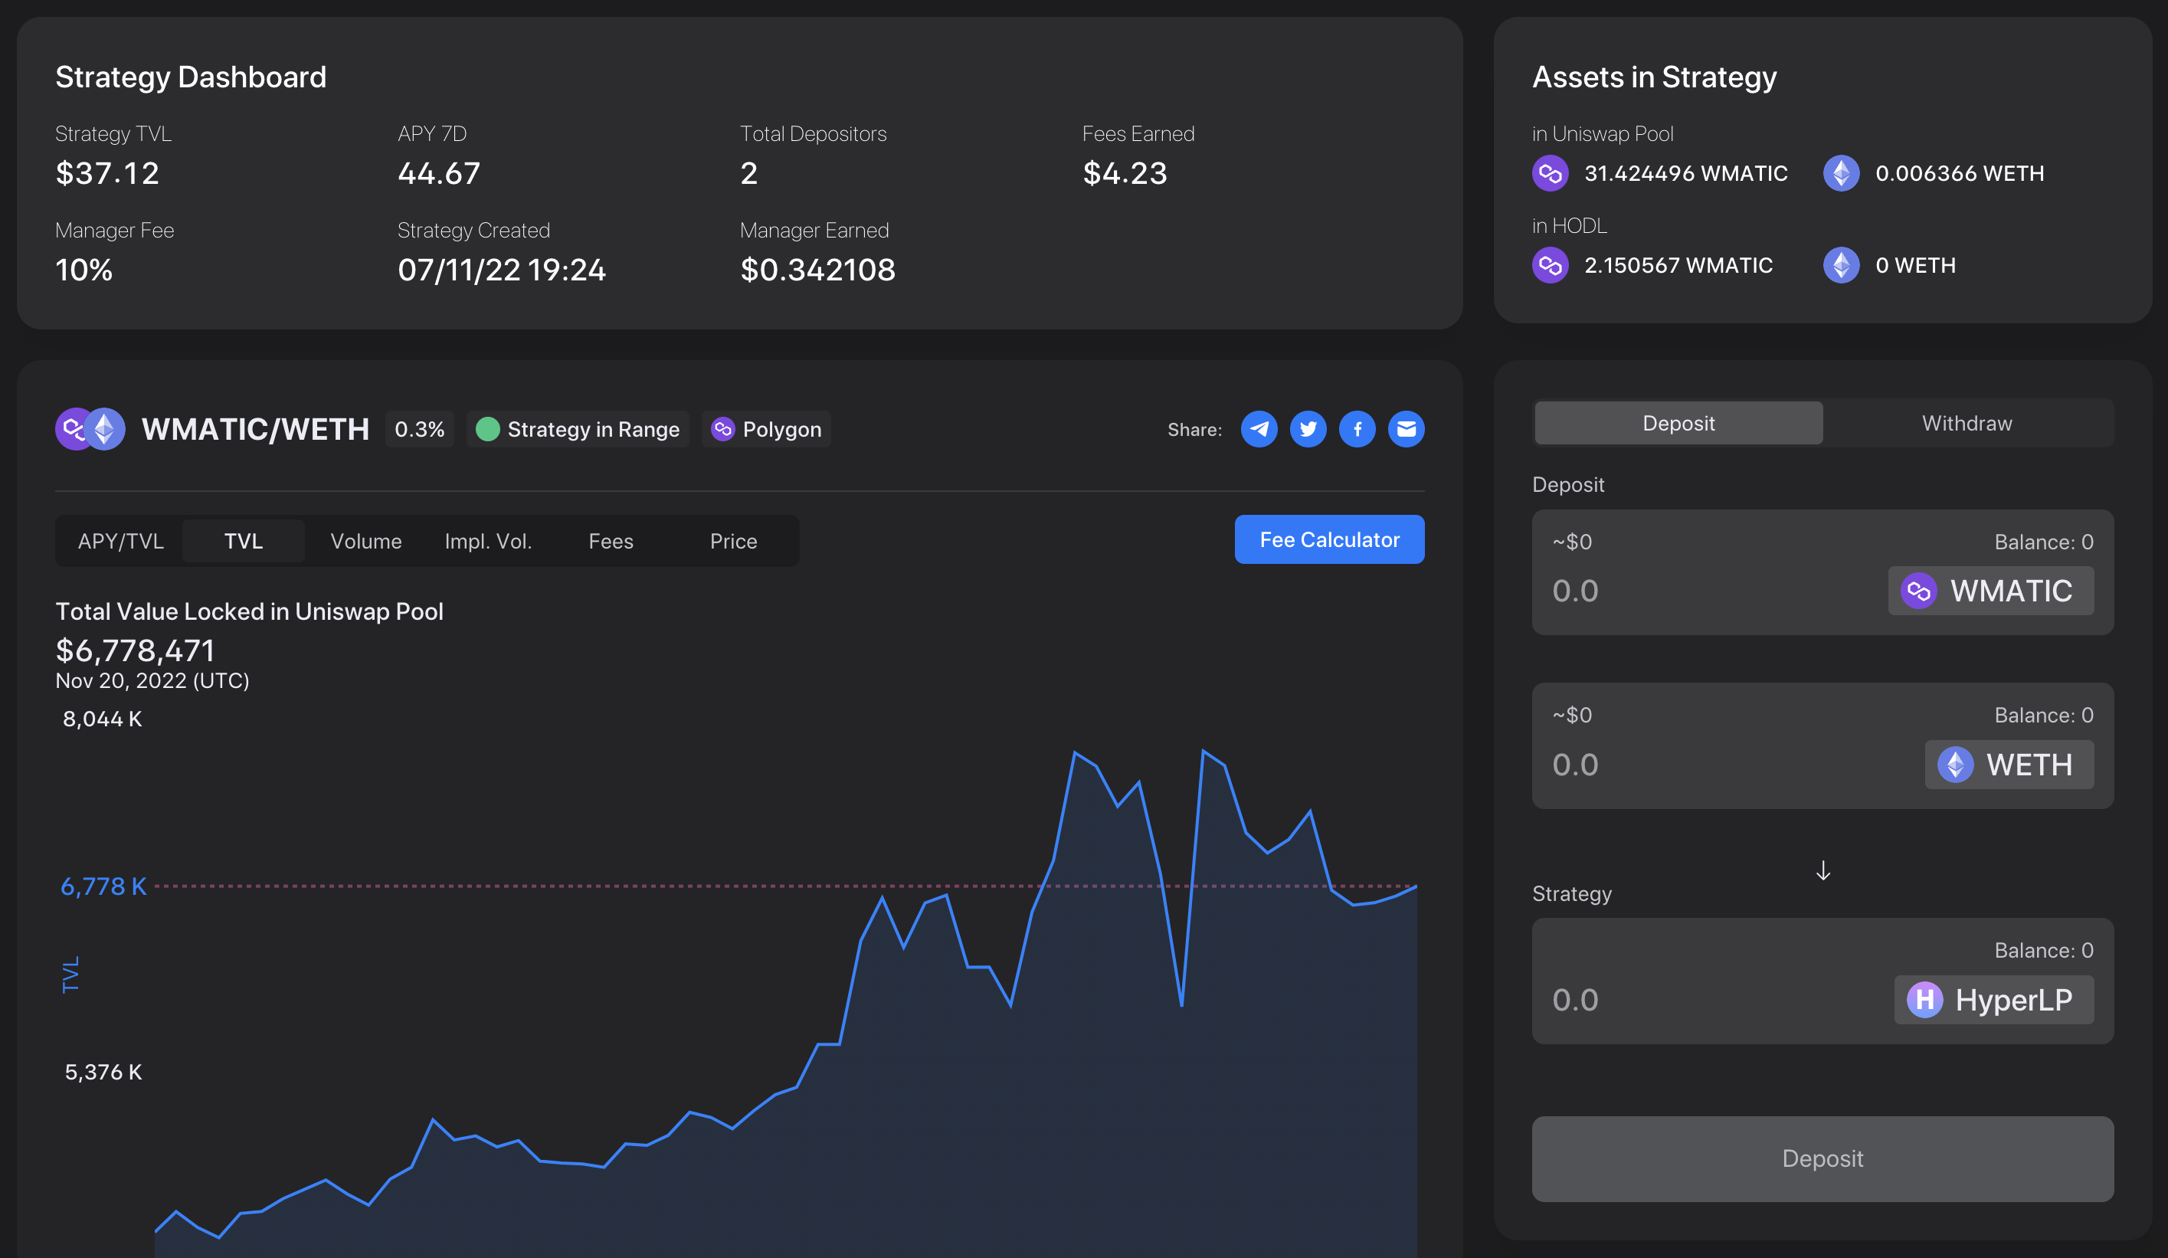
Task: Open the WMATIC token selector
Action: 1990,590
